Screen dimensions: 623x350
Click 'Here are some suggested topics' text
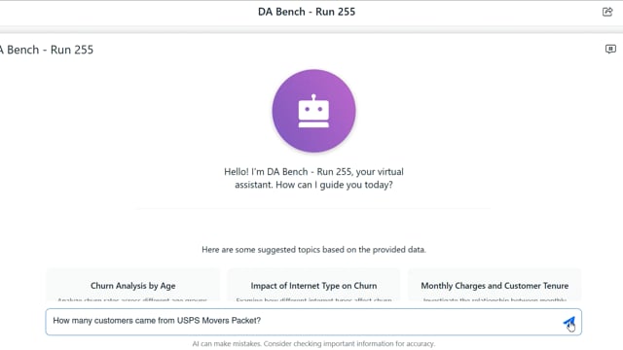click(x=313, y=250)
